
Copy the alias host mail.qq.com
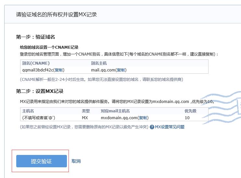(121, 70)
